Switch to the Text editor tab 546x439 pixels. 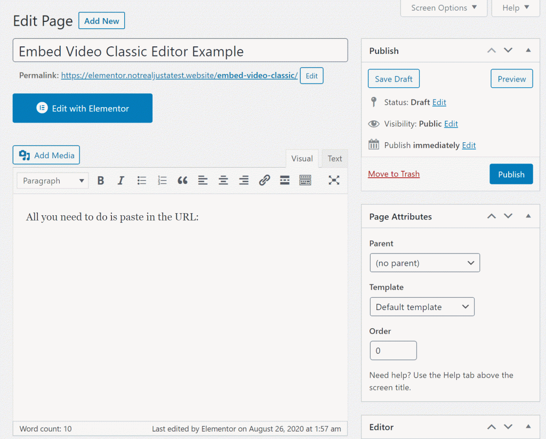(335, 159)
